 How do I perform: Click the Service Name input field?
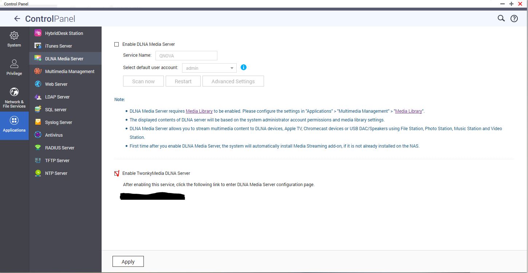(x=186, y=56)
